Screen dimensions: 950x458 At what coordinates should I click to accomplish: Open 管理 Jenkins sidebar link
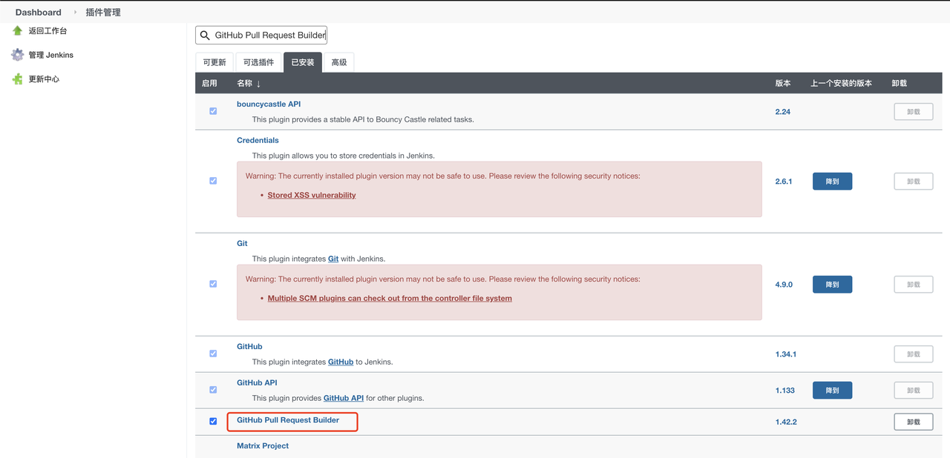click(51, 55)
